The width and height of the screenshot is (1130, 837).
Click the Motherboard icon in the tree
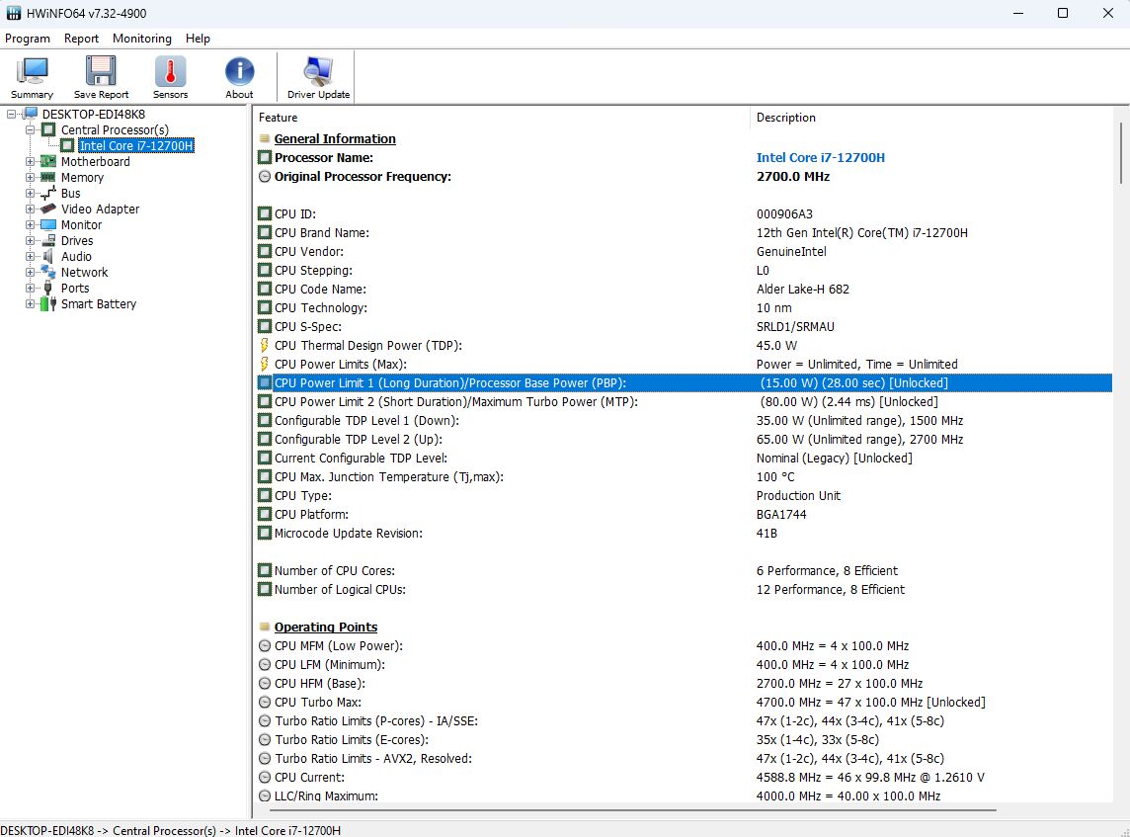point(48,161)
